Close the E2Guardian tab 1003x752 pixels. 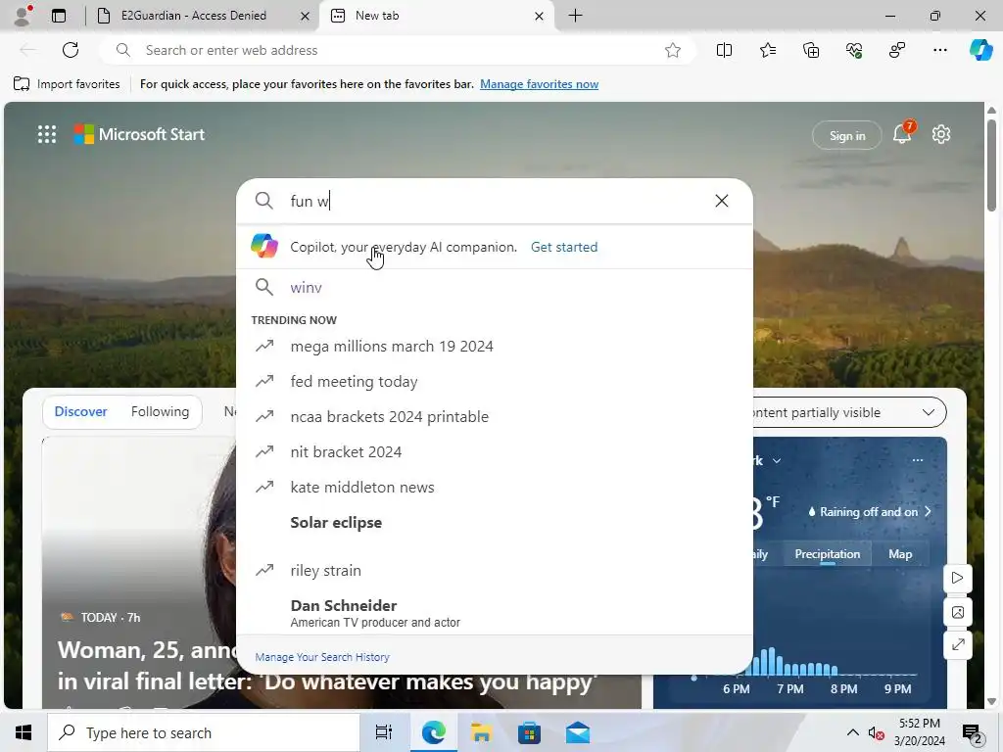pyautogui.click(x=306, y=16)
